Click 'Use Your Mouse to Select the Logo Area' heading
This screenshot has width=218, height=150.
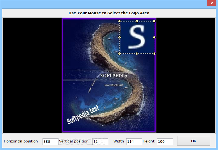[x=109, y=13]
